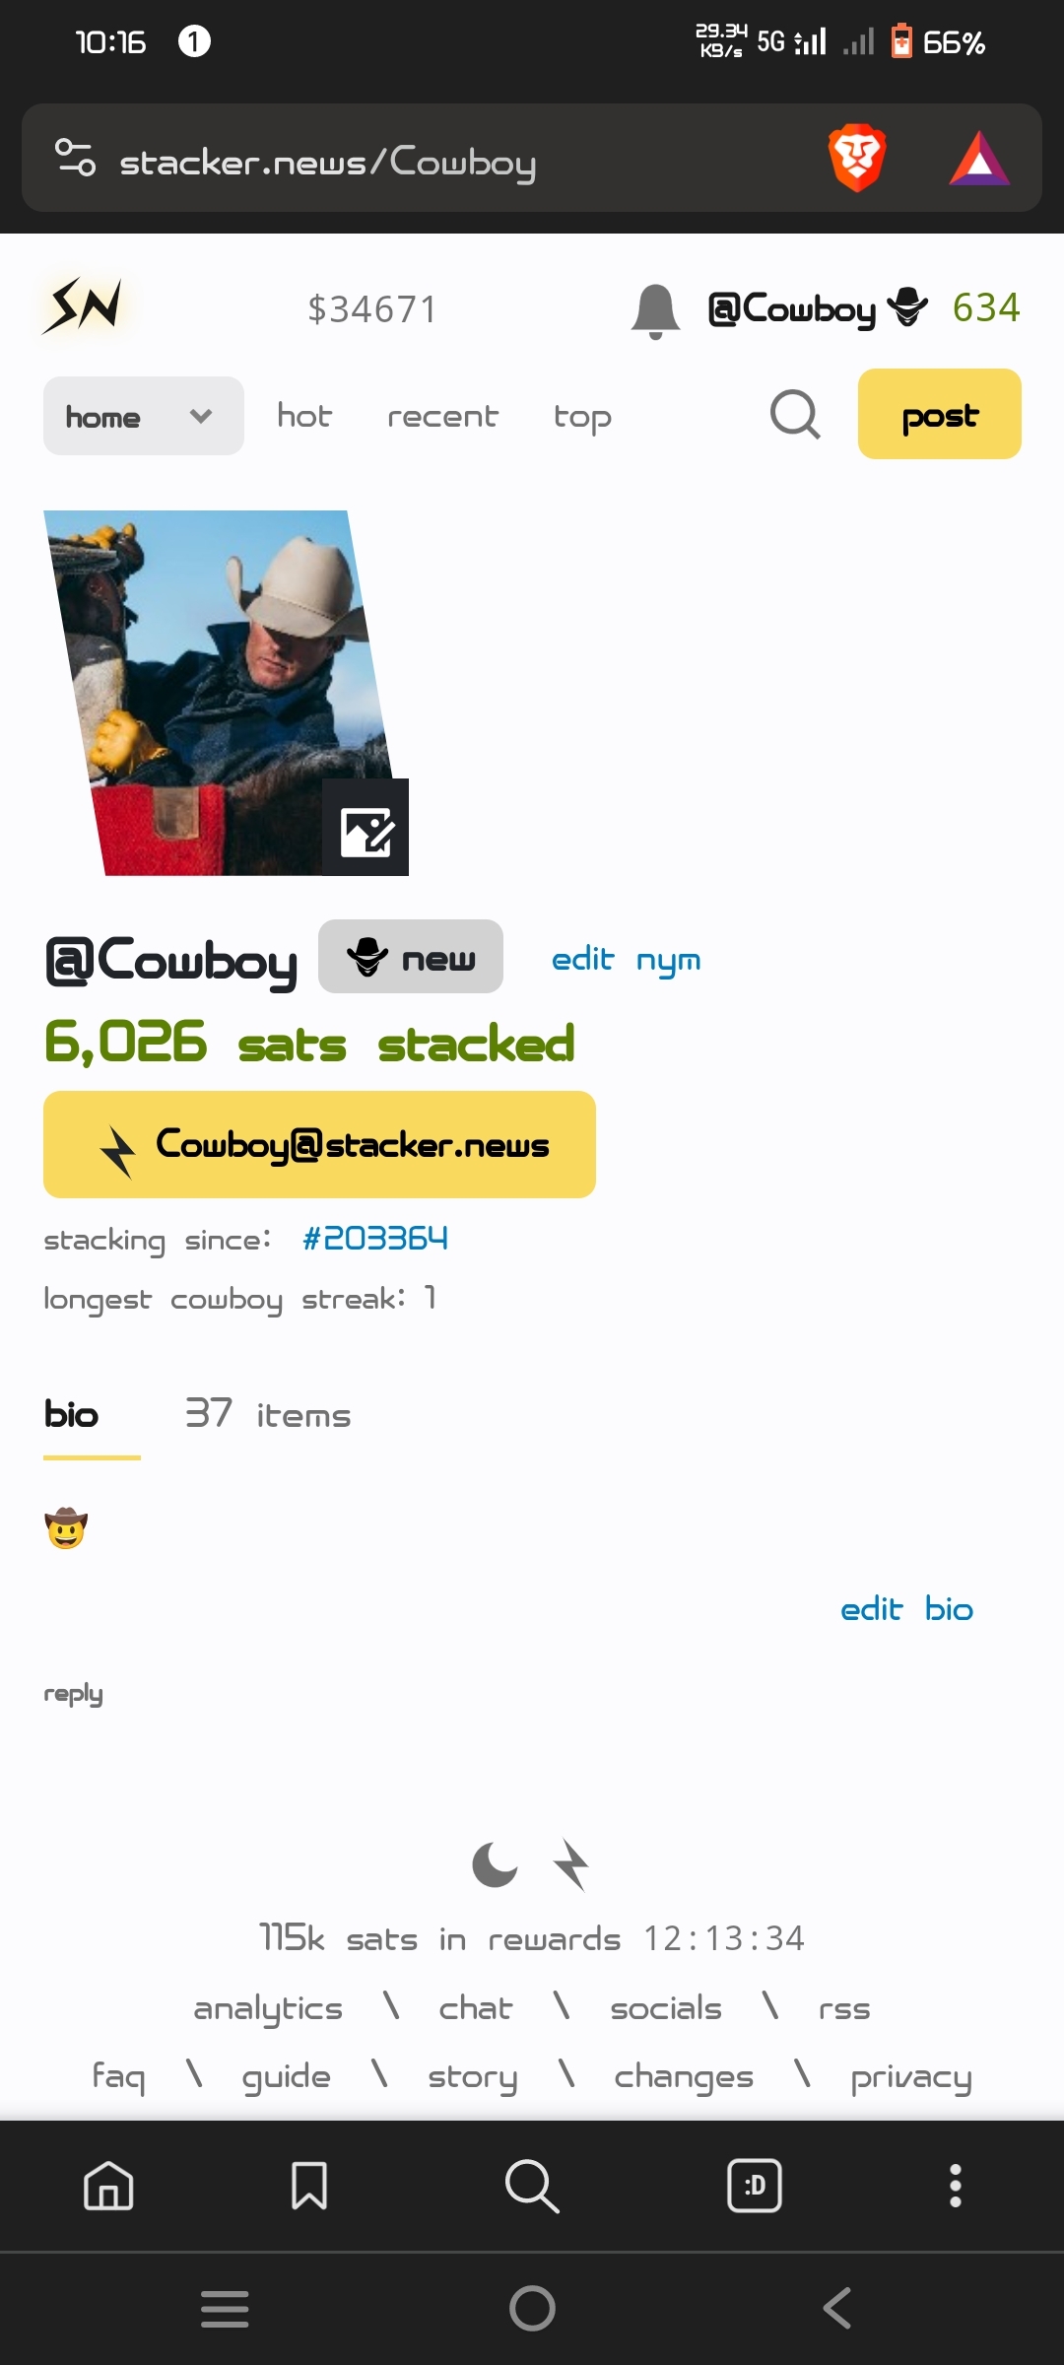The height and width of the screenshot is (2365, 1064).
Task: Open browser bookmarks icon
Action: pos(309,2186)
